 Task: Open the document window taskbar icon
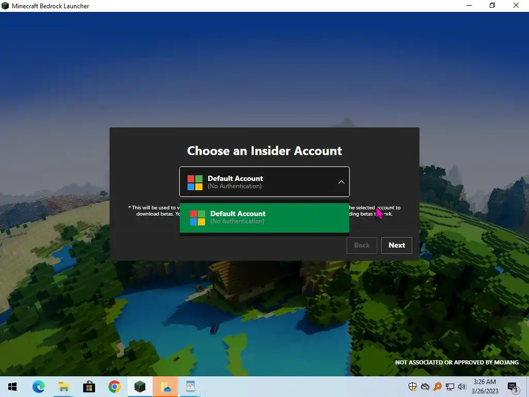[x=190, y=387]
